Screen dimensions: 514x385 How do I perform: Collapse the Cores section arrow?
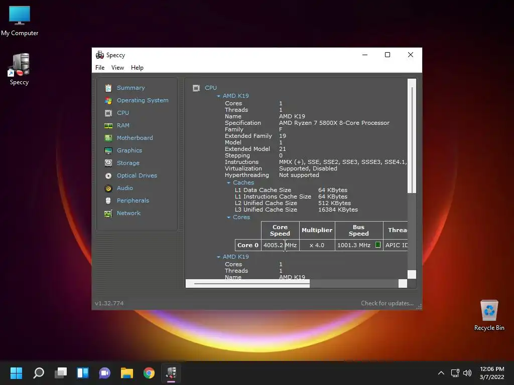228,218
